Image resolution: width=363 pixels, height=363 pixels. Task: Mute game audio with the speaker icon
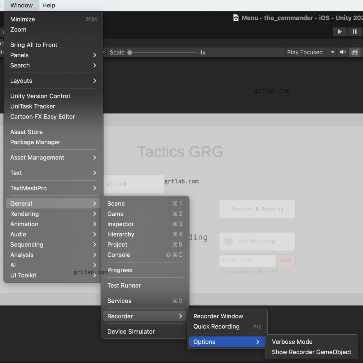tap(342, 52)
